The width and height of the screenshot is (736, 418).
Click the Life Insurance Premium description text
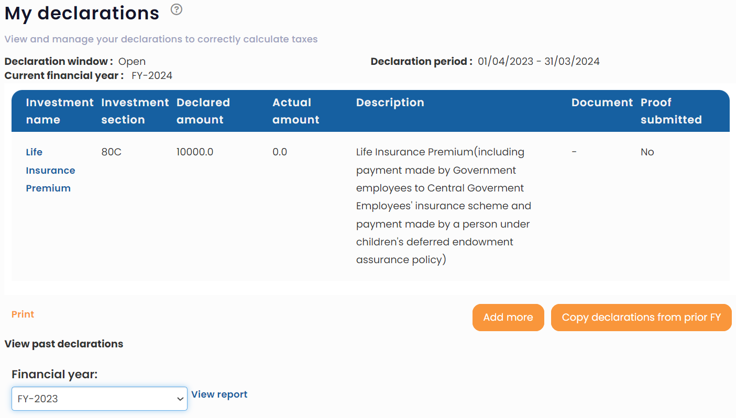click(x=443, y=206)
